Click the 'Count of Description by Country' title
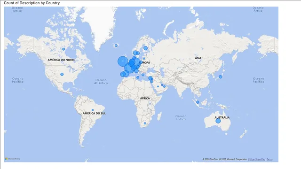Screen dimensions: 301x169 coord(32,3)
